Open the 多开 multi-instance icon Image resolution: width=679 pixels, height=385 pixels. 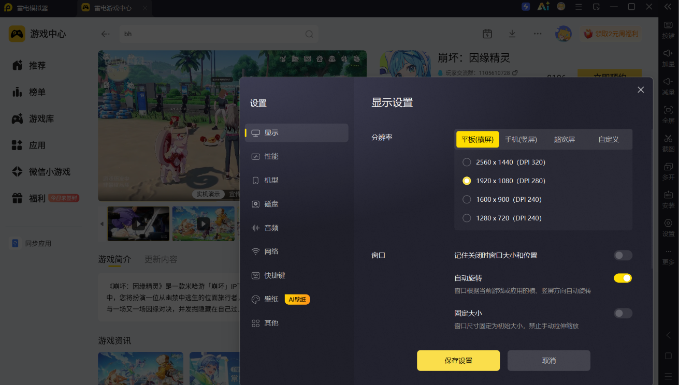tap(668, 167)
